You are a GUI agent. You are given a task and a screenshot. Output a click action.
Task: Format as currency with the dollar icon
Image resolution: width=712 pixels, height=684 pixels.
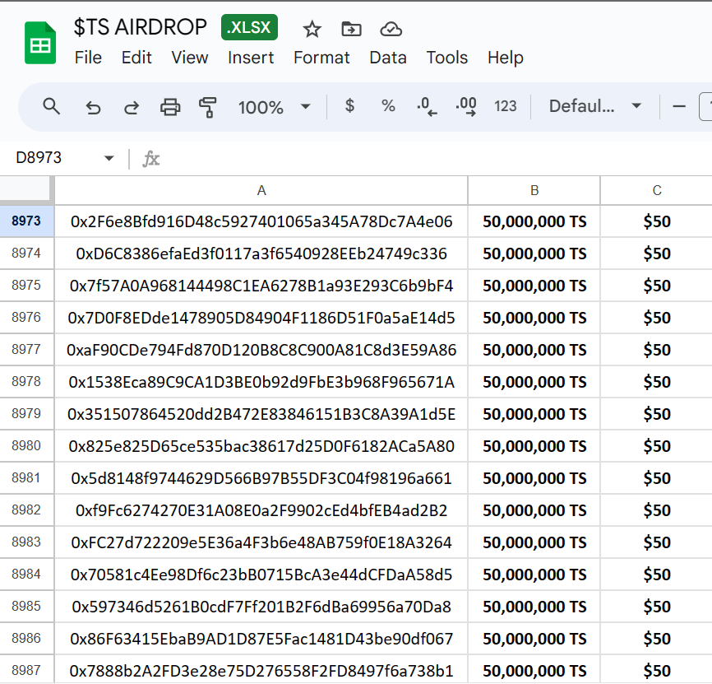pyautogui.click(x=349, y=106)
